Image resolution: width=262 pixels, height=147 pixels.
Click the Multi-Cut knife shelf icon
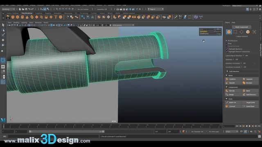click(x=175, y=17)
